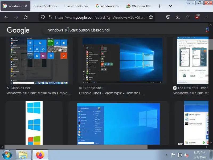Viewport: 213px width, 160px height.
Task: Click the Show desktop button
Action: [x=211, y=155]
